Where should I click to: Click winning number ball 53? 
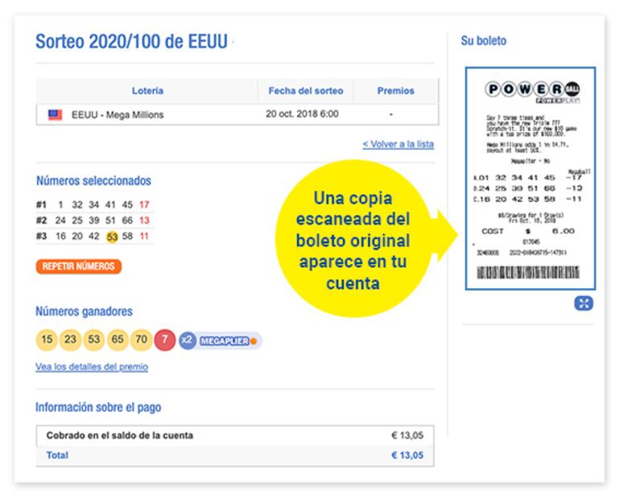pos(94,340)
